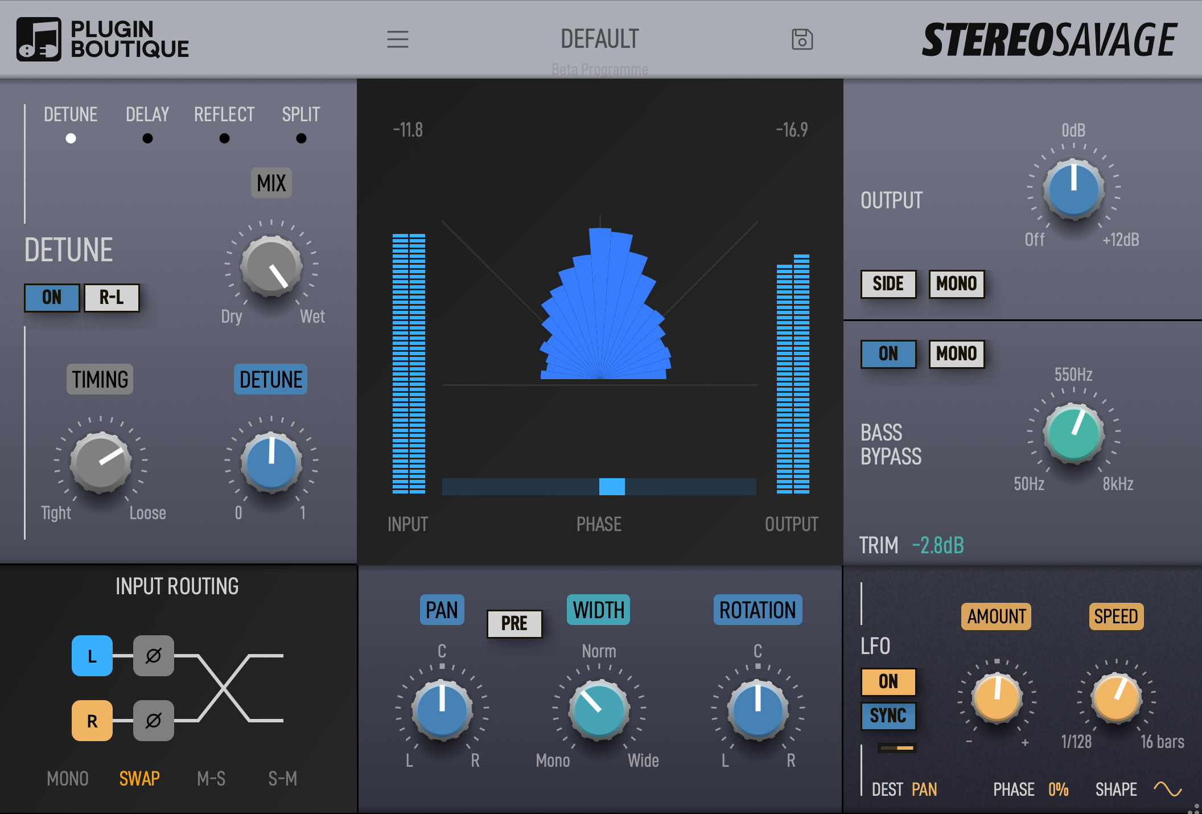Enable the LFO with its ON toggle
The image size is (1202, 814).
[888, 681]
